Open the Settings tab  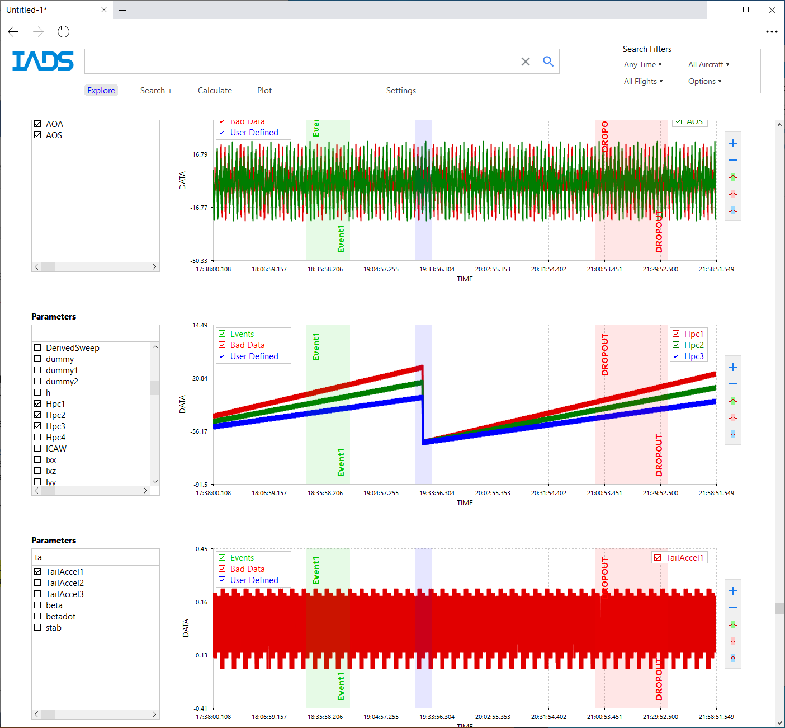[401, 91]
